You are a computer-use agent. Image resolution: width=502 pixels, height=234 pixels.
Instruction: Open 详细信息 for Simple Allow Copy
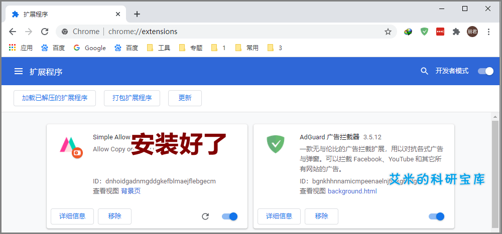72,216
